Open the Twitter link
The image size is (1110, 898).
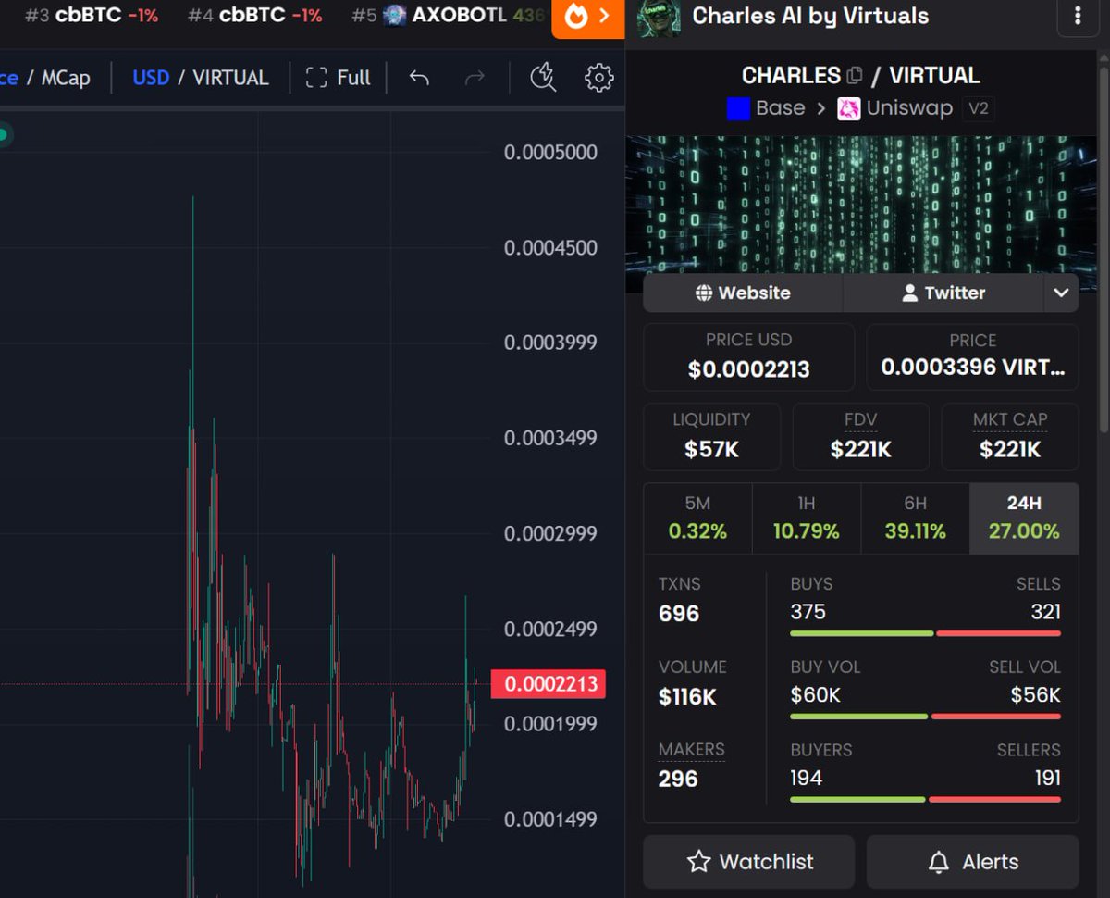tap(943, 293)
